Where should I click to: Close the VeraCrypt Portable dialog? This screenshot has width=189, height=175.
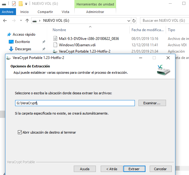(x=168, y=58)
